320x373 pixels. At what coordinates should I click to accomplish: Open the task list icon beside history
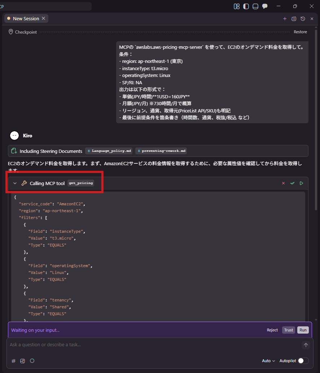(x=294, y=18)
